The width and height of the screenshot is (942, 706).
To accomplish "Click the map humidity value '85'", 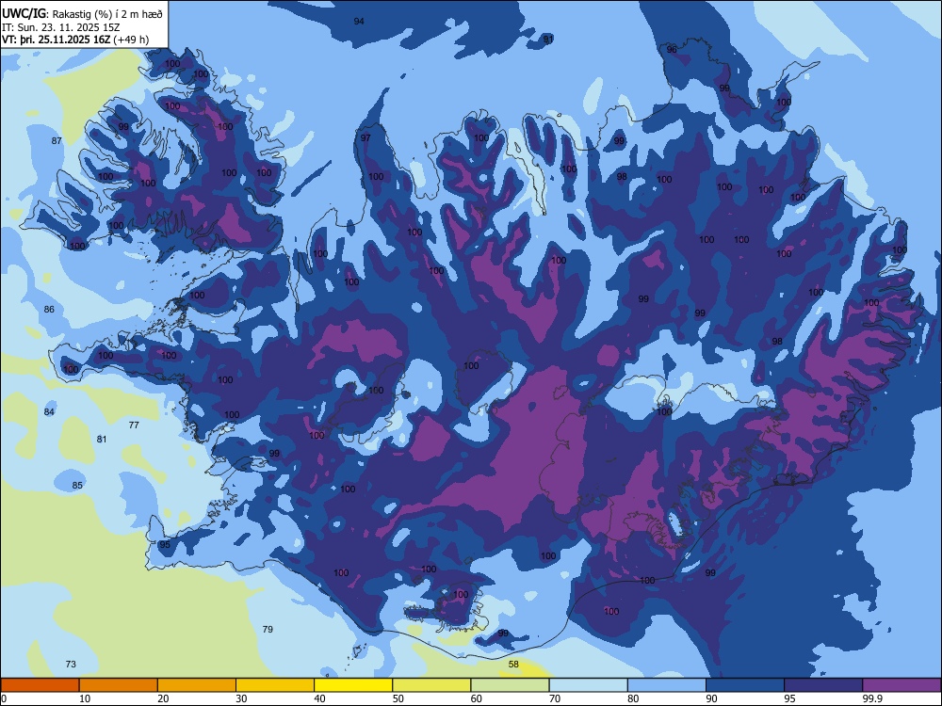I will (77, 485).
